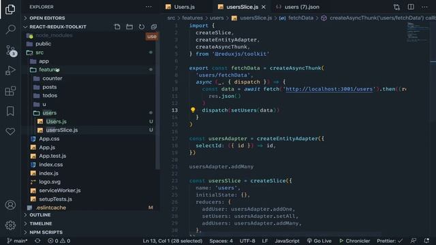Click the heart icon in activity bar

click(x=10, y=131)
